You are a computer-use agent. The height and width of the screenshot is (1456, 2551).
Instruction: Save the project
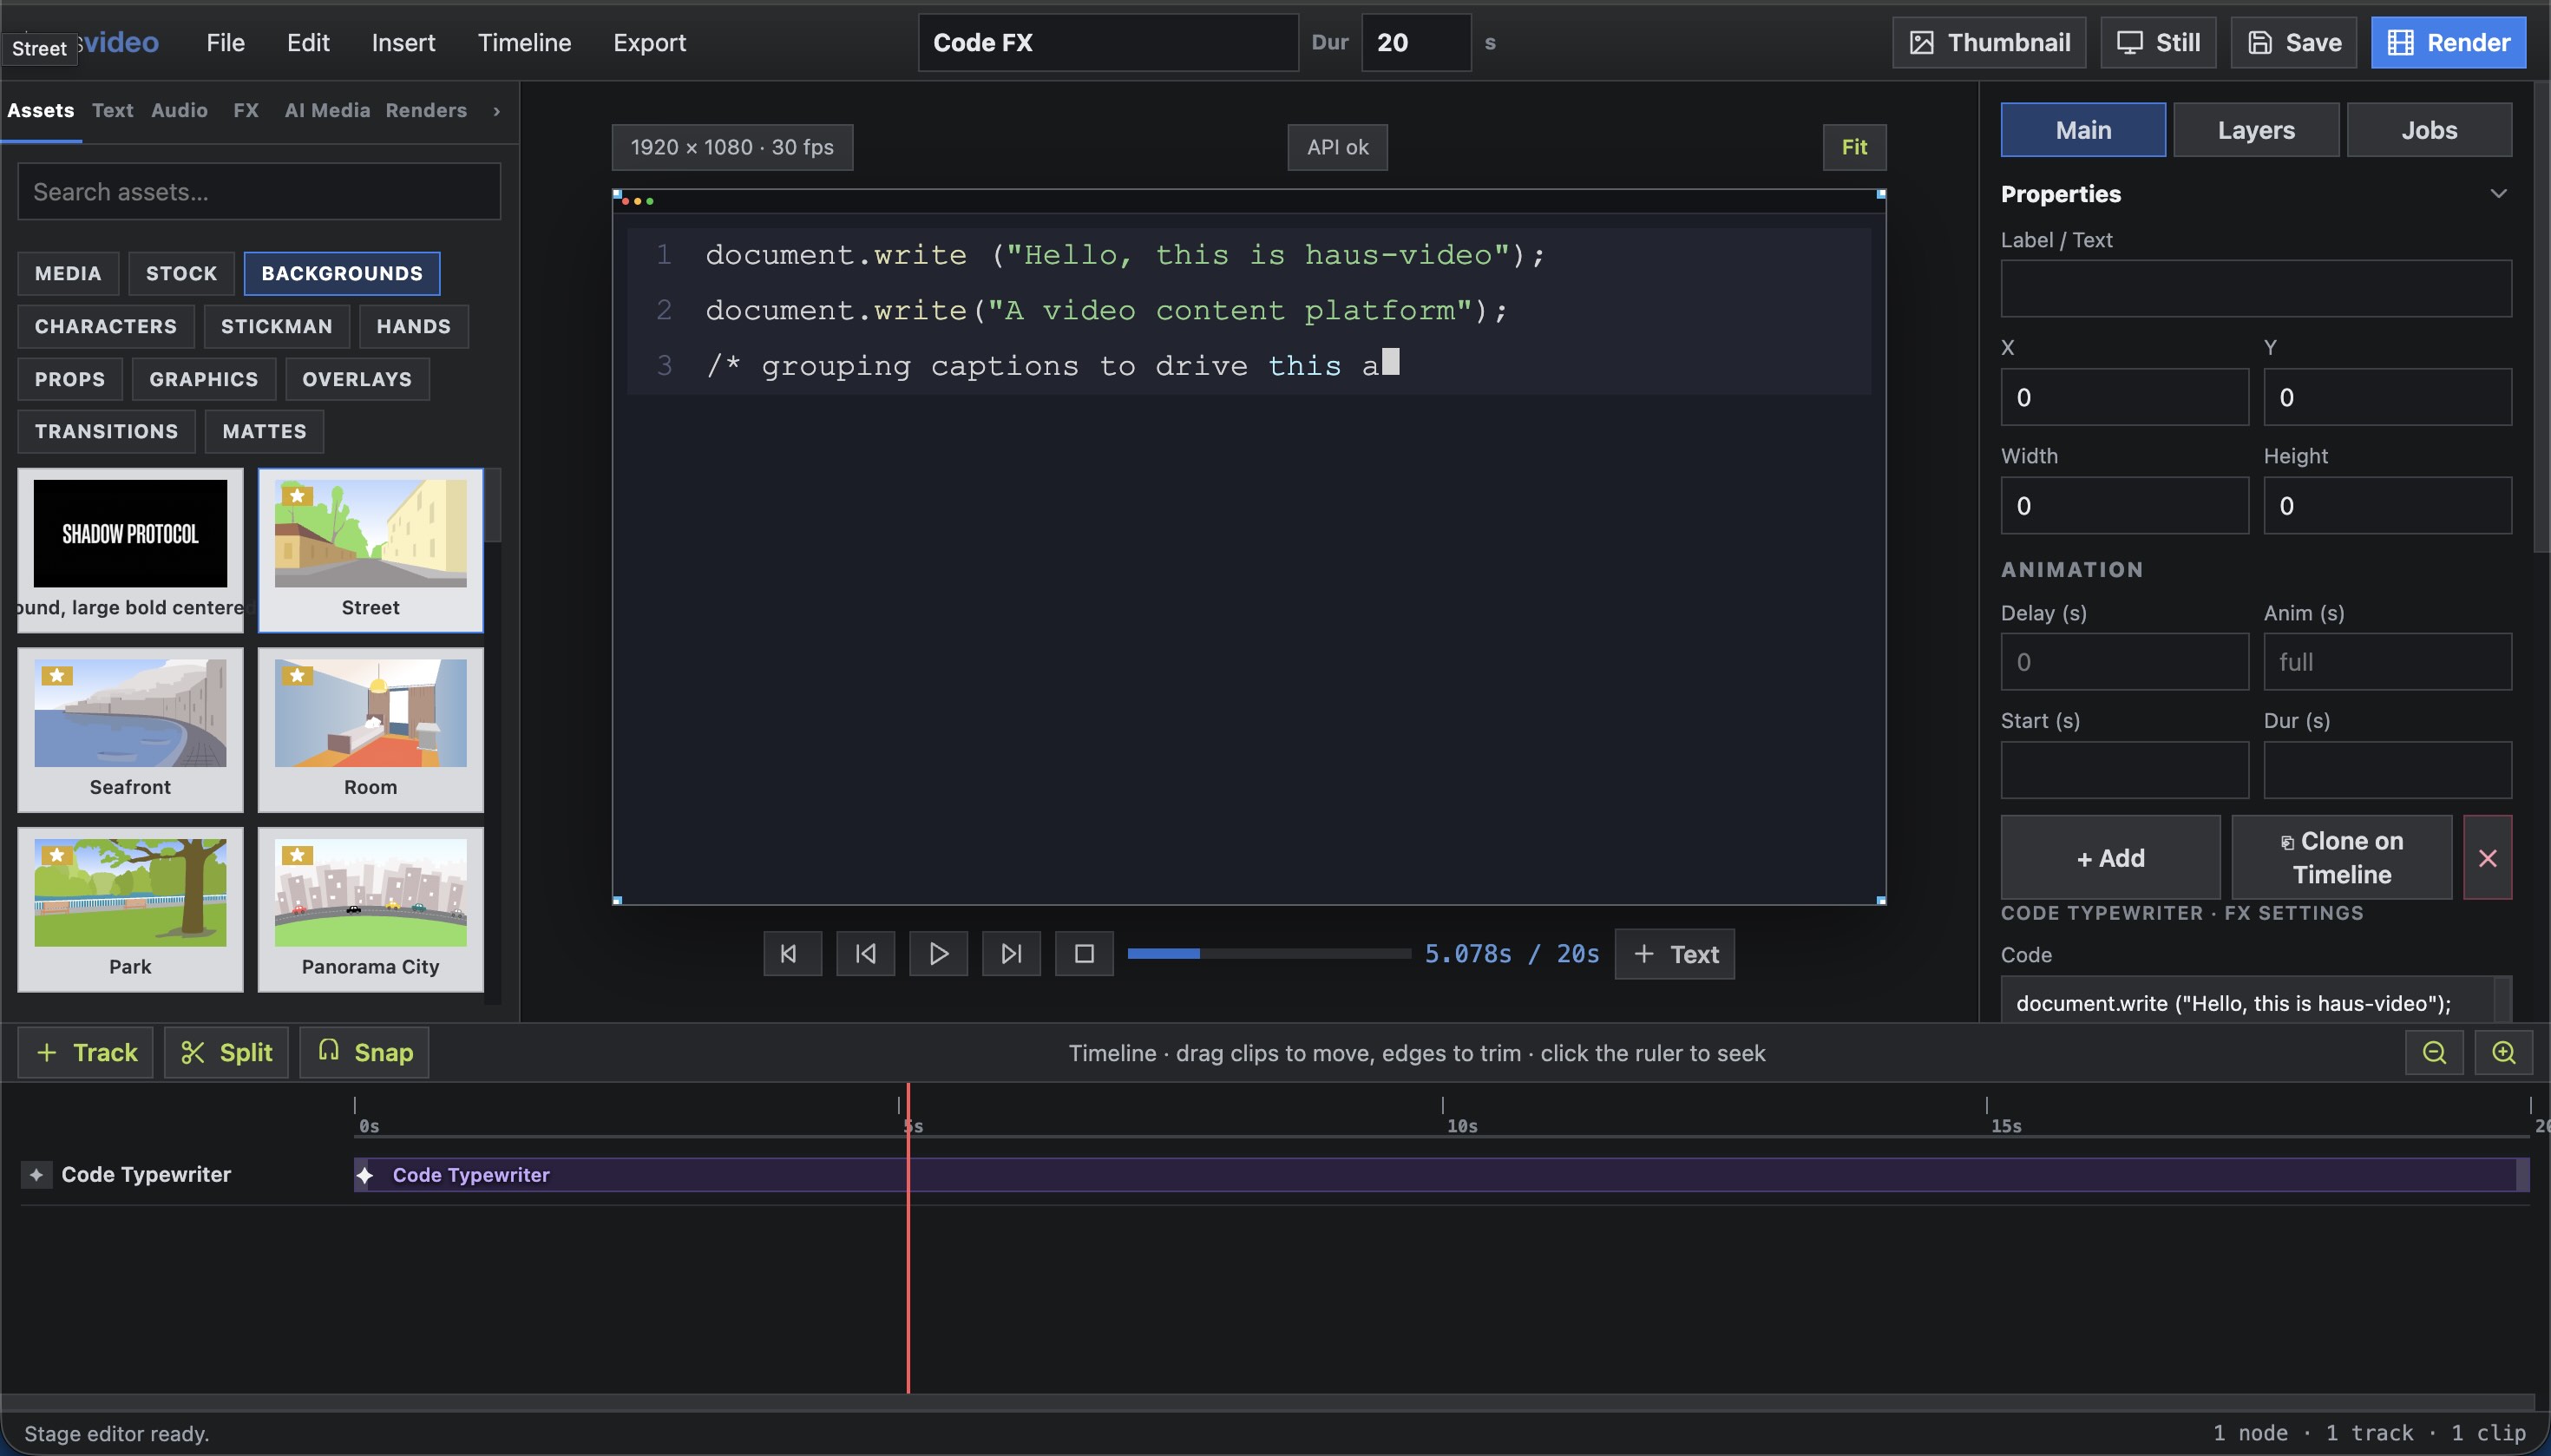point(2294,42)
